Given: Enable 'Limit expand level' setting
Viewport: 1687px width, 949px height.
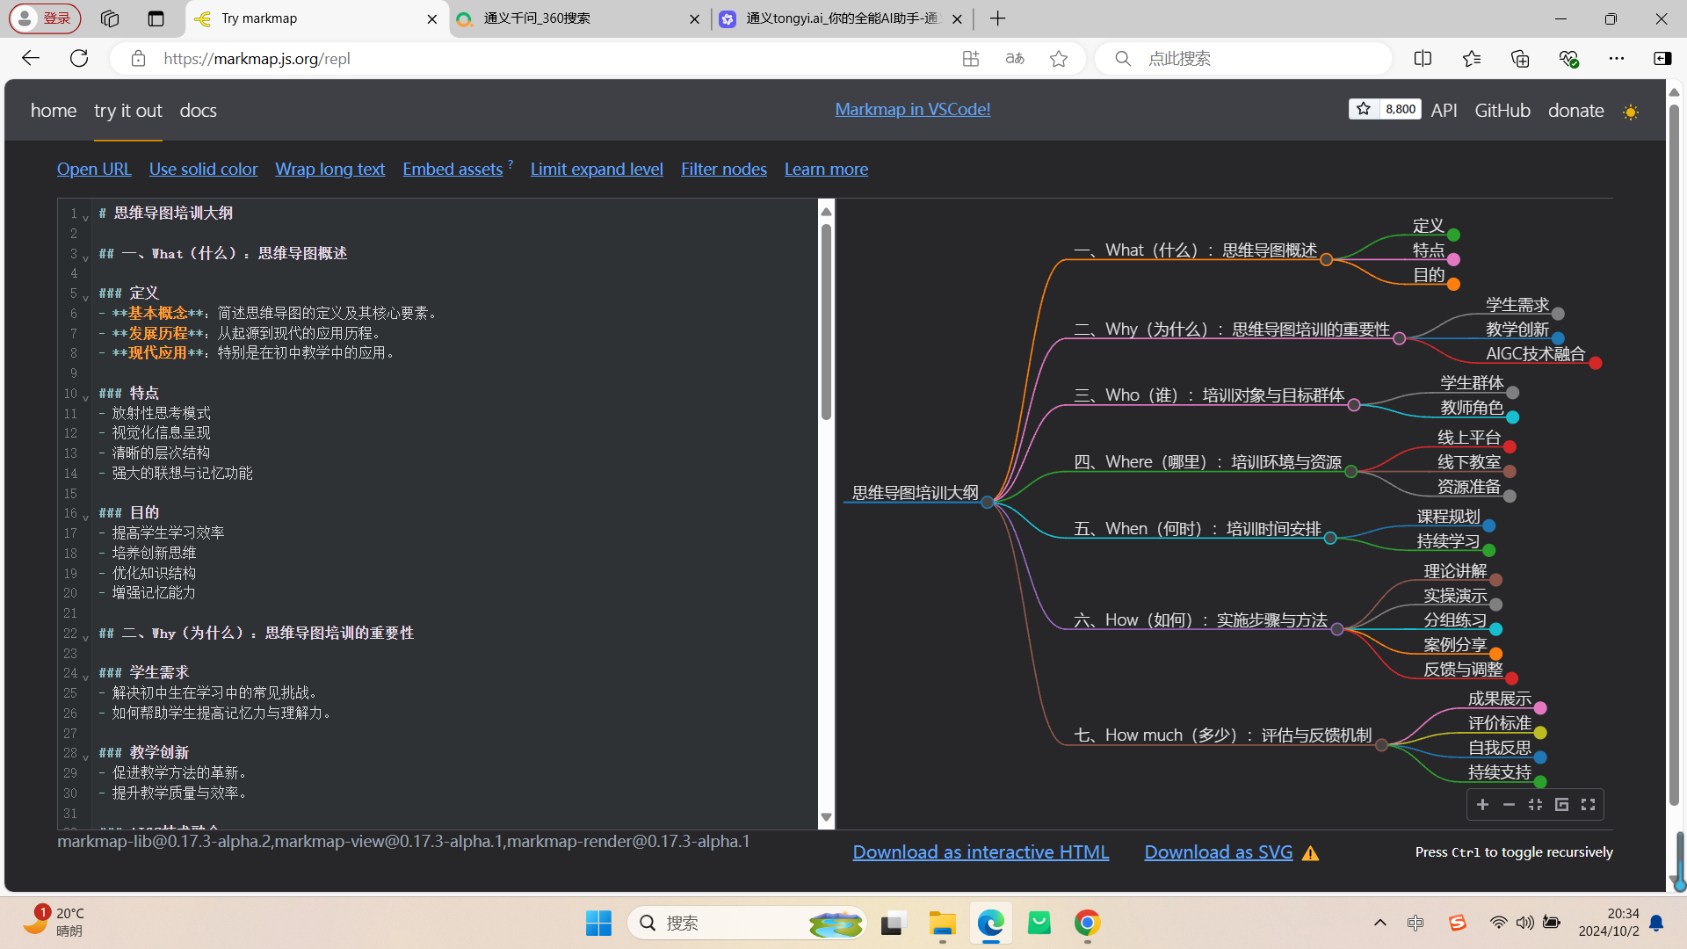Looking at the screenshot, I should (x=597, y=170).
